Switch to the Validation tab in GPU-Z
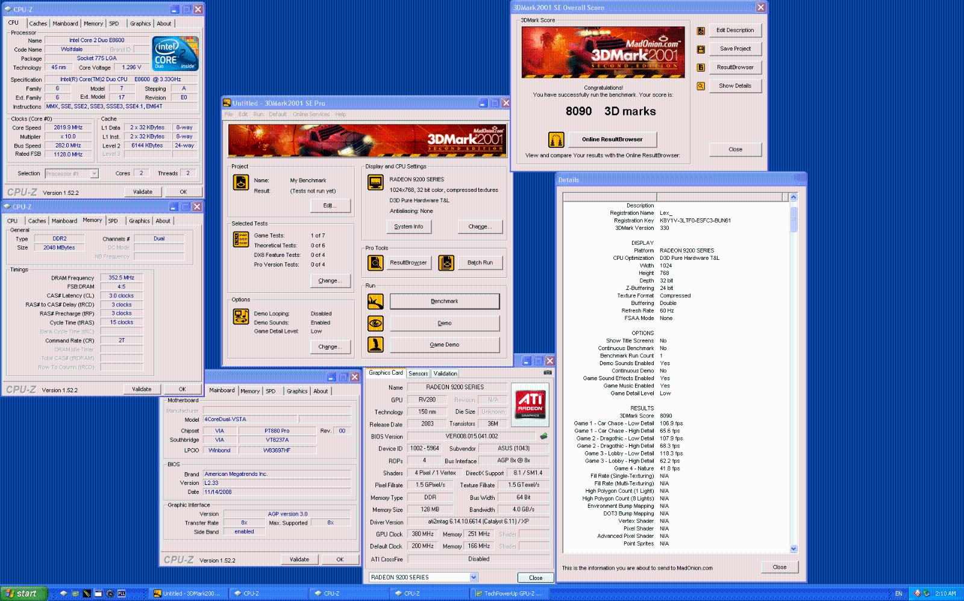 445,374
